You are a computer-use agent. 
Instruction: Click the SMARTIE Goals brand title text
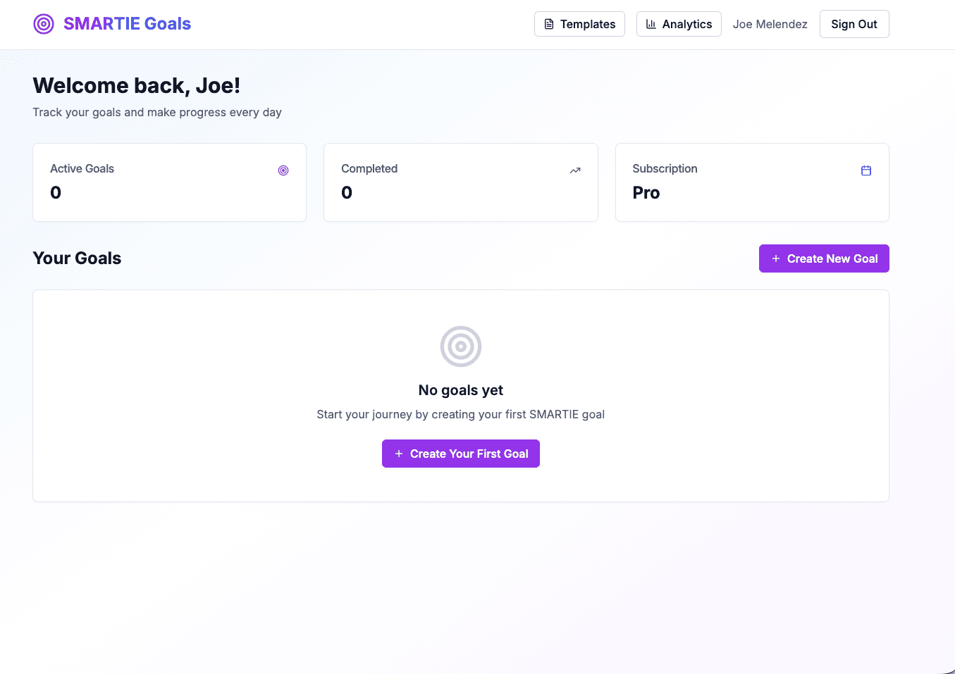(128, 24)
